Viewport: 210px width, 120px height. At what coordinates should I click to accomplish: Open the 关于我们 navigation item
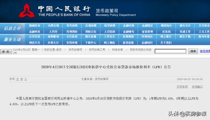pos(166,43)
